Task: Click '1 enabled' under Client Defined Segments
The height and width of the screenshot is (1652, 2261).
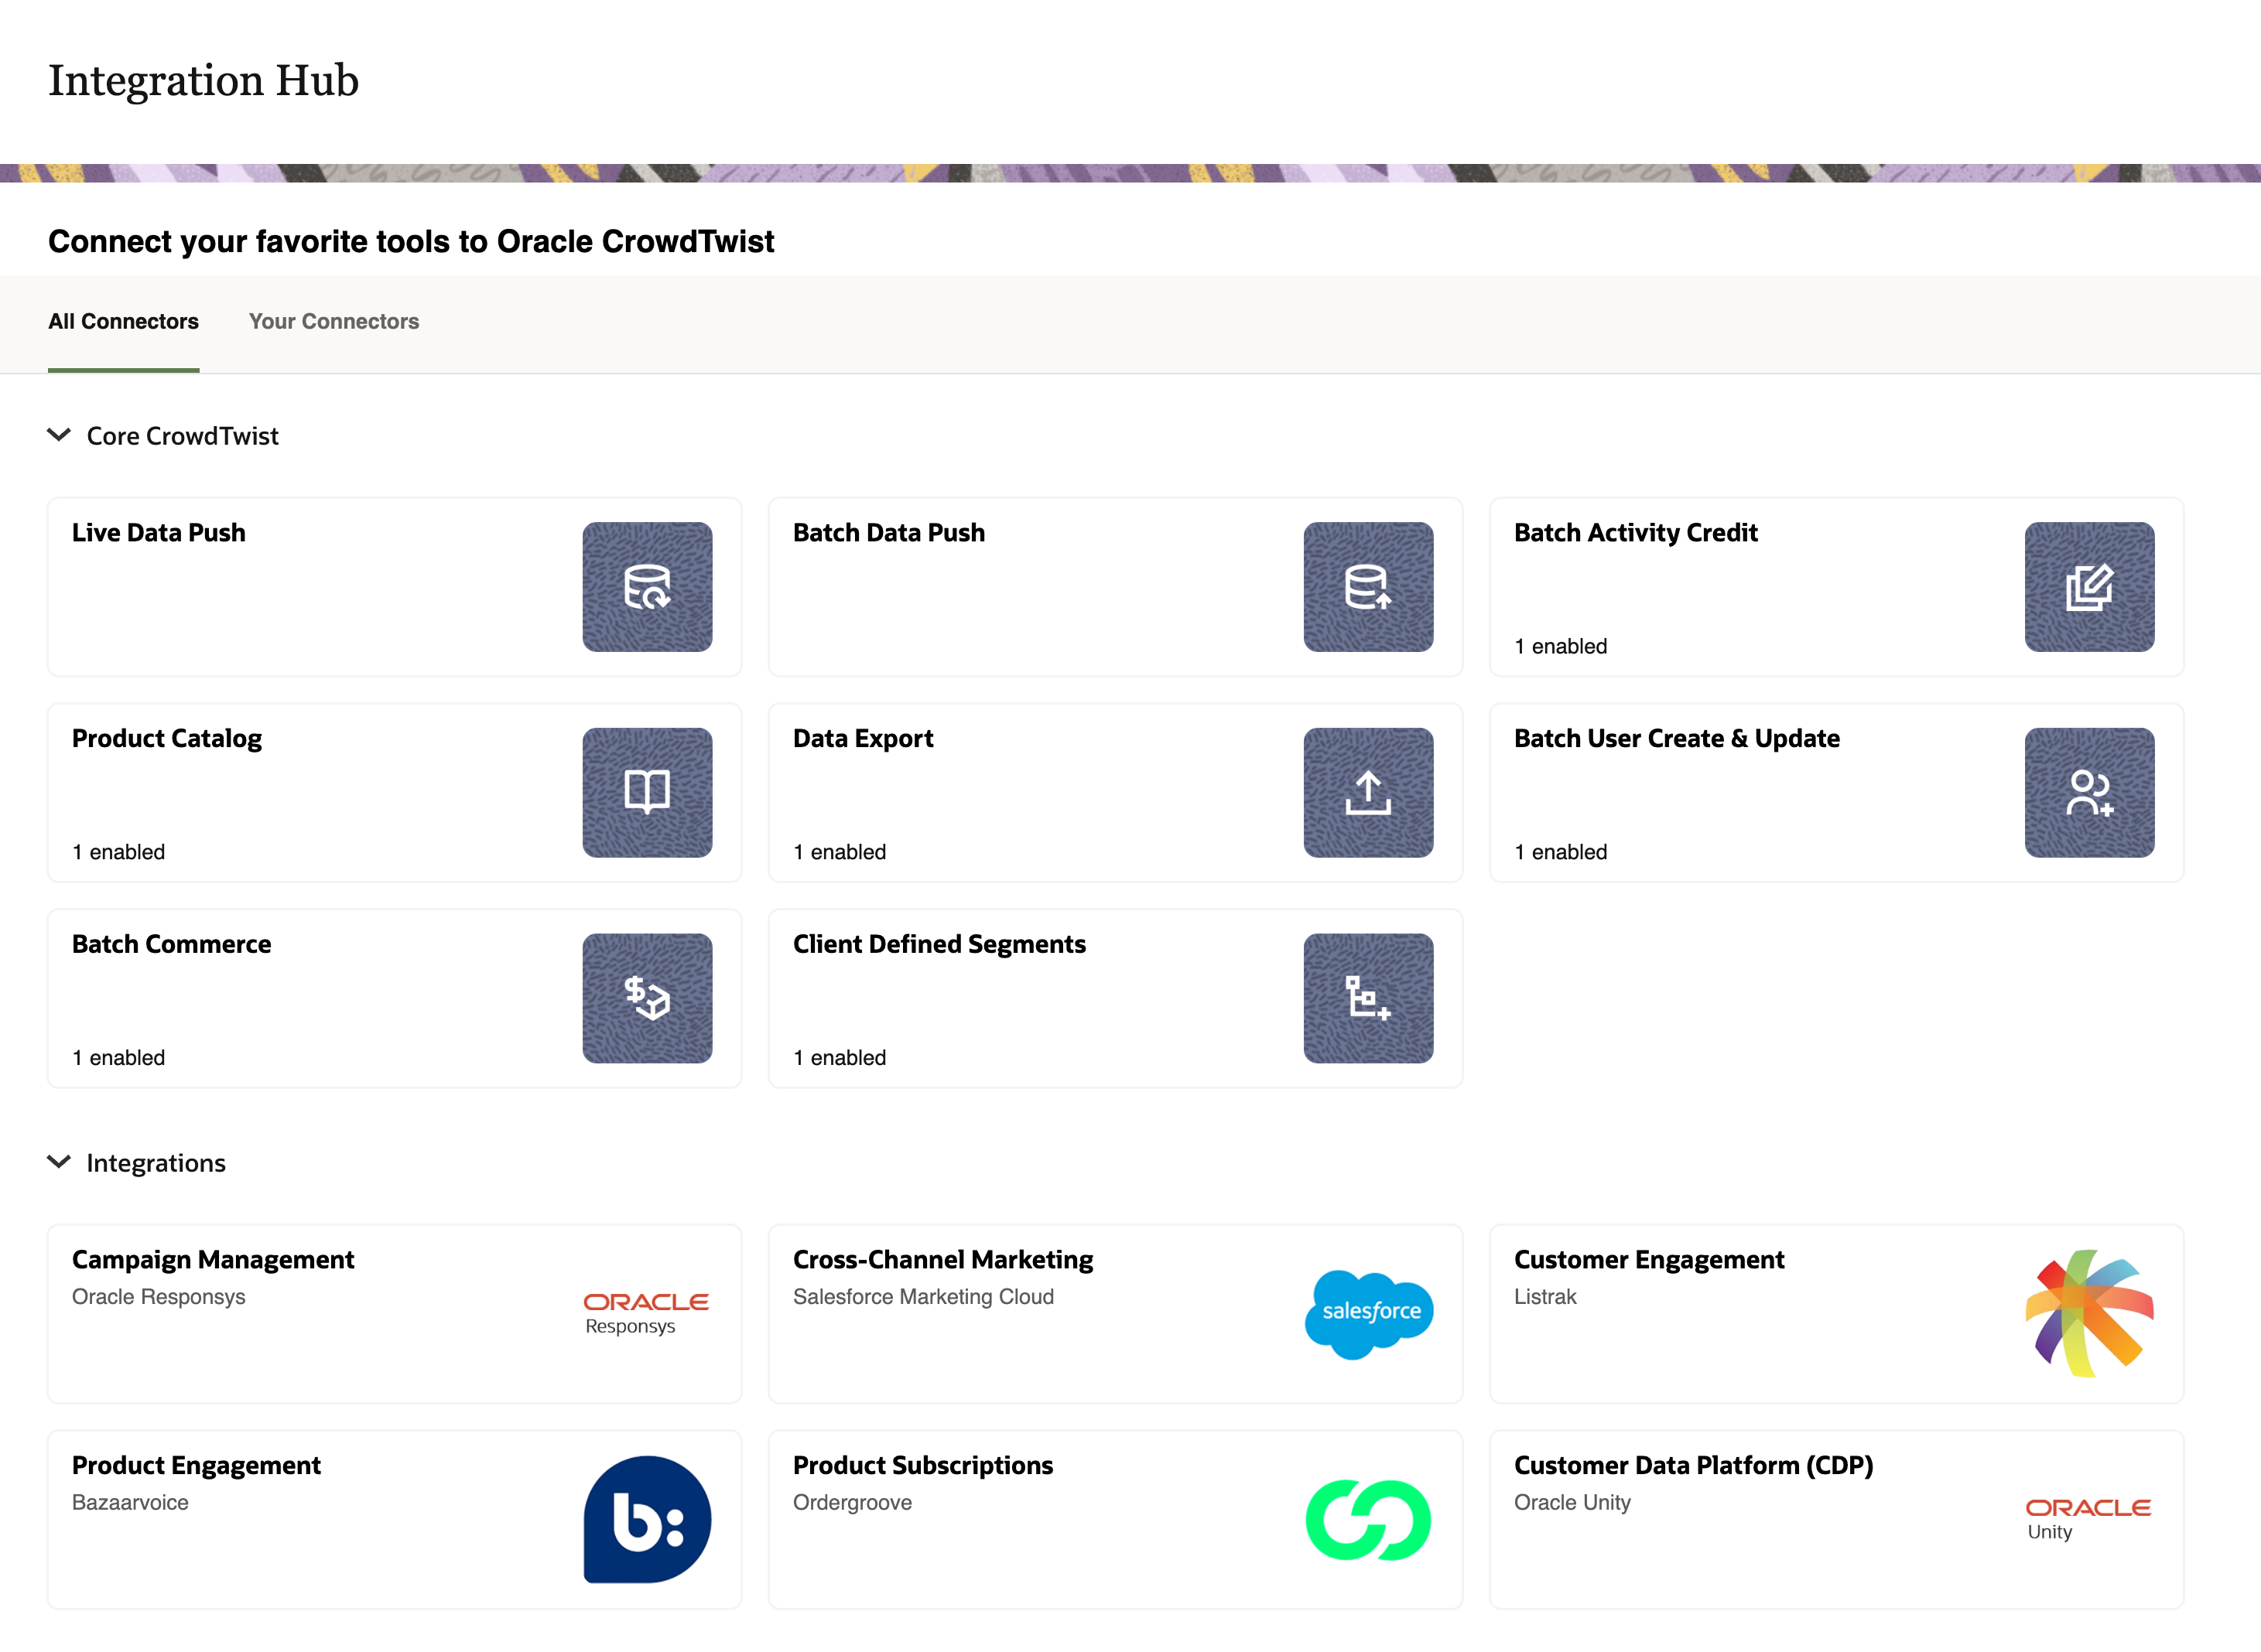Action: click(840, 1058)
